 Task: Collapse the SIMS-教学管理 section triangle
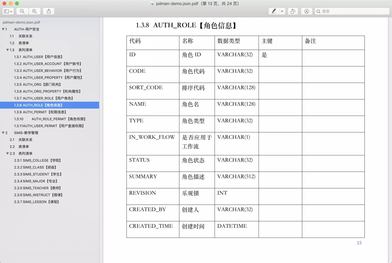coord(3,133)
